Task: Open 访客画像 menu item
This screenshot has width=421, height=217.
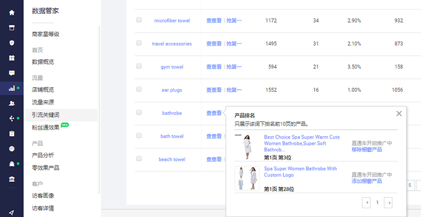Action: click(x=43, y=195)
